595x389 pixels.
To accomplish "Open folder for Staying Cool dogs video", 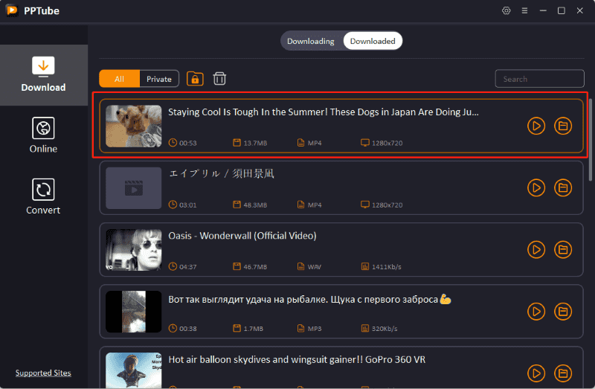I will 563,126.
